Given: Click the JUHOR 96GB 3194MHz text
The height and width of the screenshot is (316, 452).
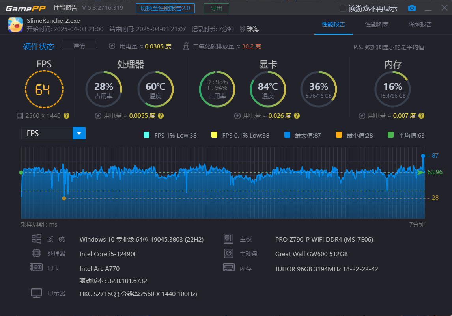Looking at the screenshot, I should tap(327, 269).
